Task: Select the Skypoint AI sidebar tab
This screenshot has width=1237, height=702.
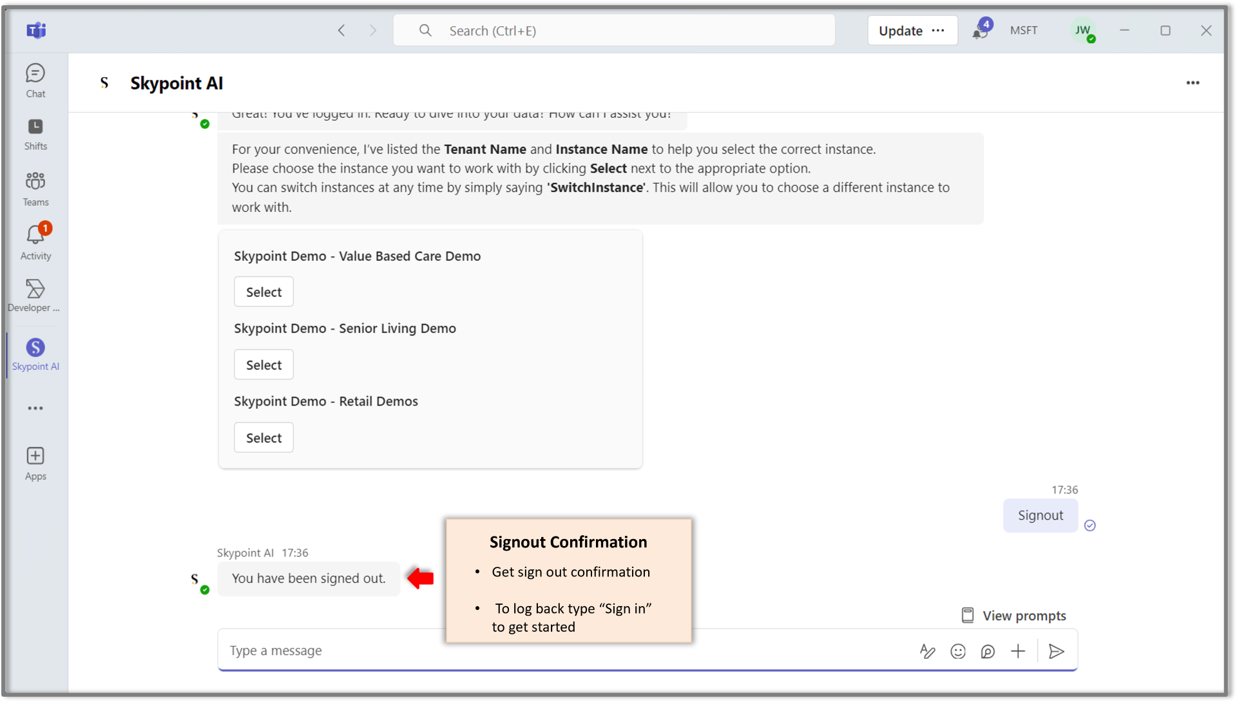Action: pyautogui.click(x=35, y=354)
